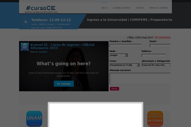Click the Teléfono: 12-09-13-13 text
191x127 pixels.
(51, 20)
